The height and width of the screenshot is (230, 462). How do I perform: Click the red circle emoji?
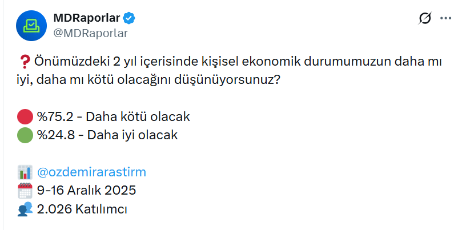[x=25, y=117]
